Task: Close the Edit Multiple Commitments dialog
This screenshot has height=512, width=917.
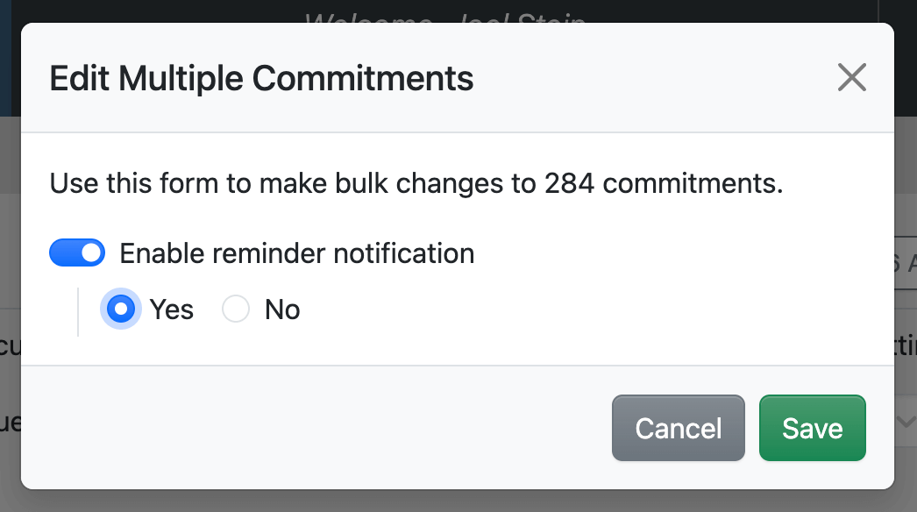Action: coord(851,78)
